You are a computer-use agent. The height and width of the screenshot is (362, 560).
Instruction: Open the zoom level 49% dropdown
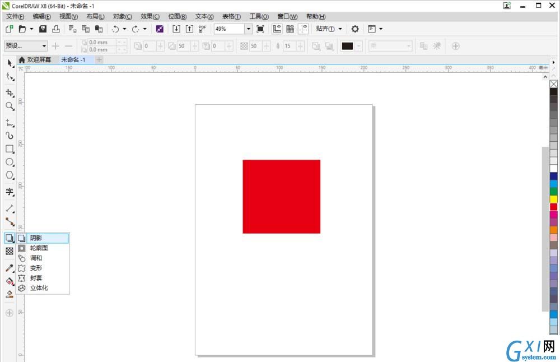[x=248, y=29]
